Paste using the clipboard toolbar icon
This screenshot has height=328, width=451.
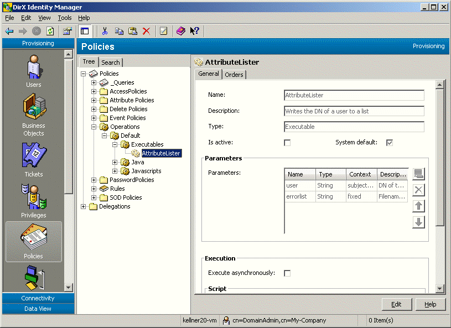(x=132, y=30)
